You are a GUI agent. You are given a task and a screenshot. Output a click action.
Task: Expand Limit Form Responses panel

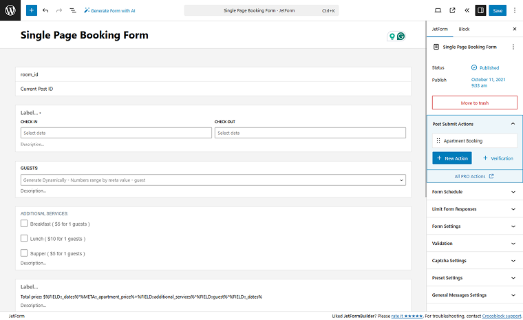475,209
